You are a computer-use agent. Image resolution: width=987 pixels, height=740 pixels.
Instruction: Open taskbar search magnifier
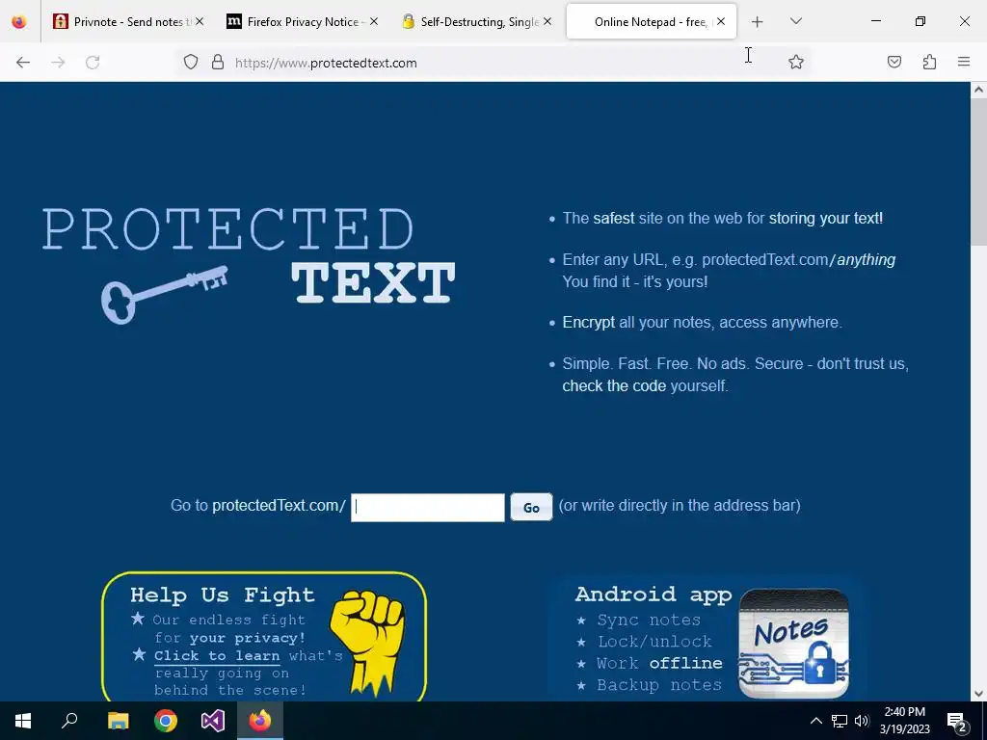point(69,721)
